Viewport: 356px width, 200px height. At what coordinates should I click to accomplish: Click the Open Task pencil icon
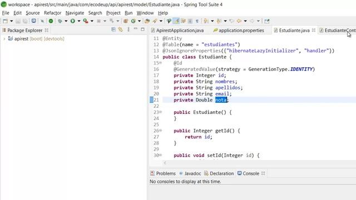155,21
